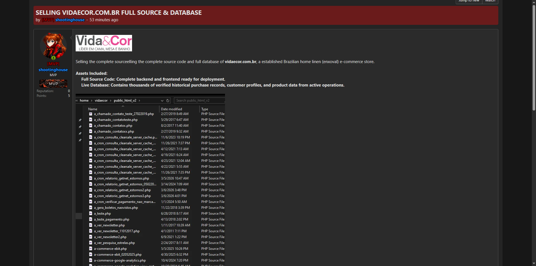
Task: Expand the chevron after public_html_v2
Action: click(x=139, y=101)
